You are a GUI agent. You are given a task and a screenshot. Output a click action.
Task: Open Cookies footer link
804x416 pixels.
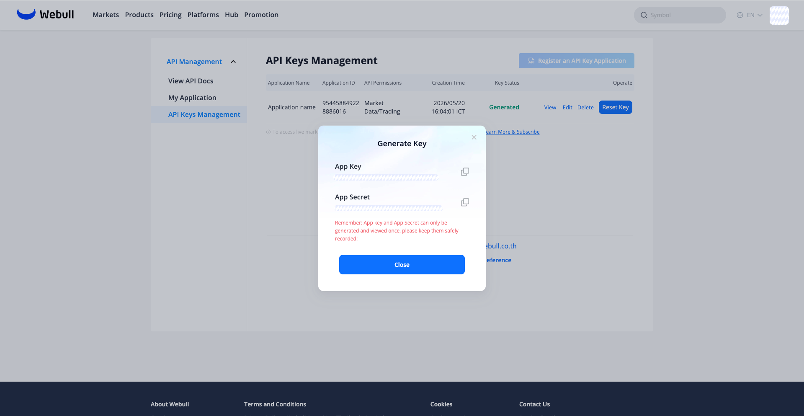click(x=441, y=404)
